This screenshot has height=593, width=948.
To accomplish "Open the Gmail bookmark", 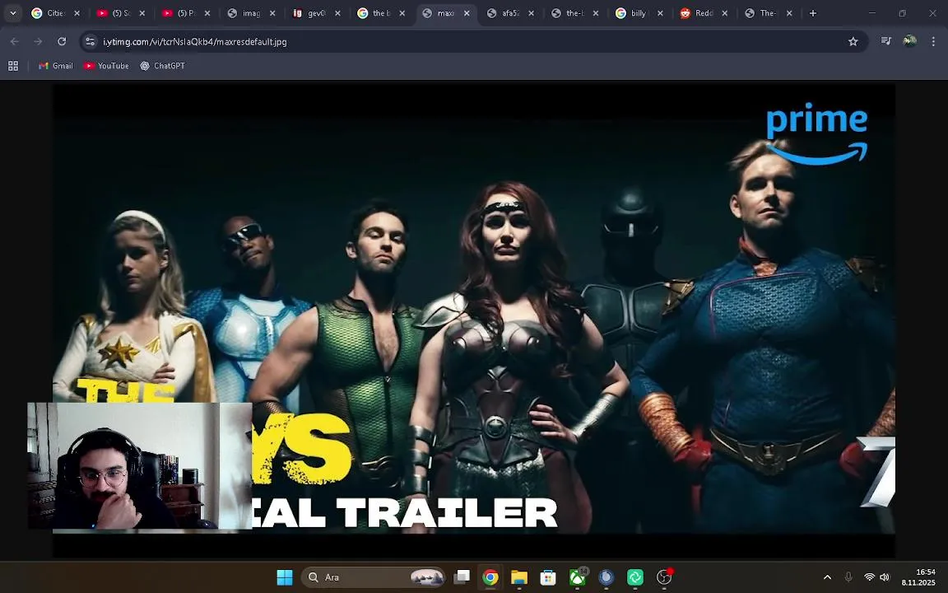I will point(56,66).
